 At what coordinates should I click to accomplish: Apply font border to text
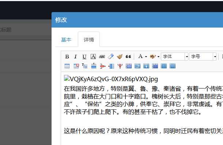pyautogui.click(x=93, y=57)
